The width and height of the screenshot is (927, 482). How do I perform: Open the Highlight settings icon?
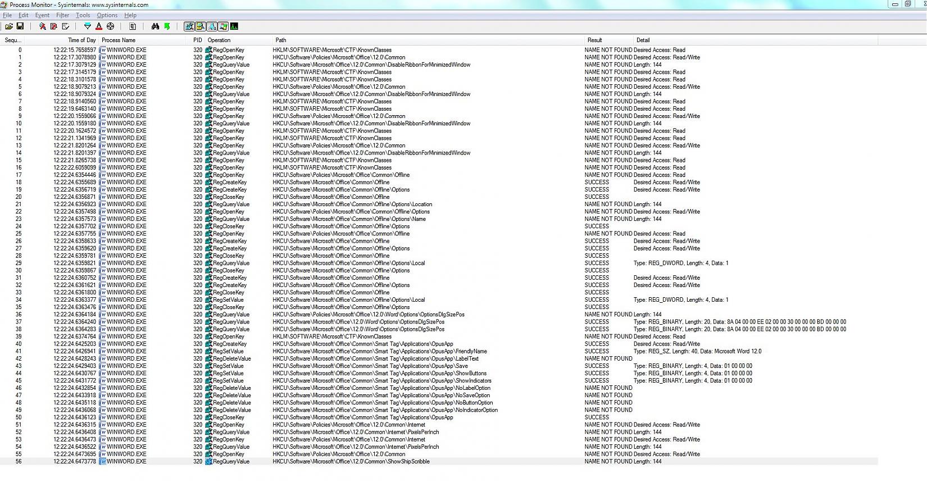(99, 26)
